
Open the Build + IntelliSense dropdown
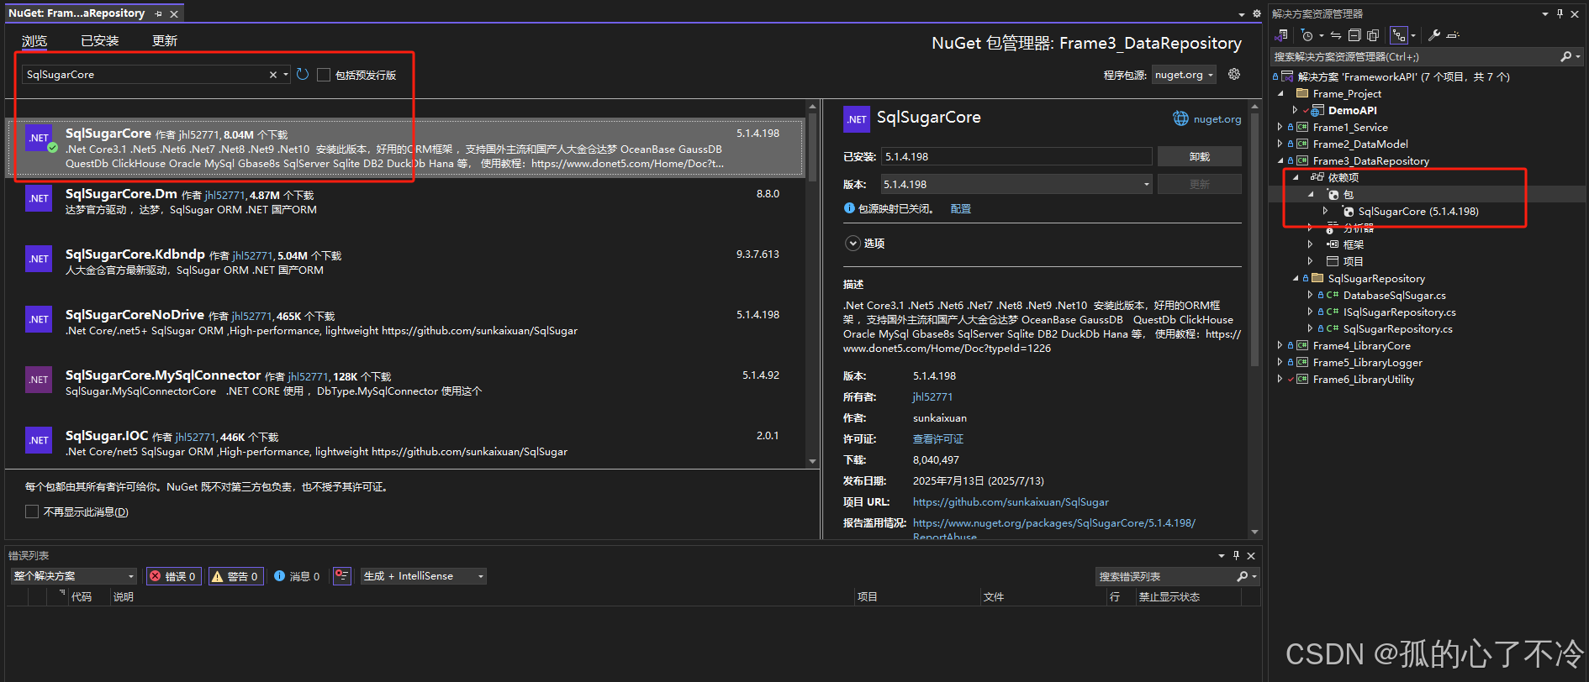point(424,576)
